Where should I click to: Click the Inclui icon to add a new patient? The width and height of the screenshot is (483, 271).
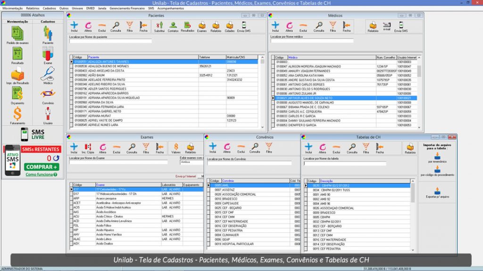click(74, 24)
